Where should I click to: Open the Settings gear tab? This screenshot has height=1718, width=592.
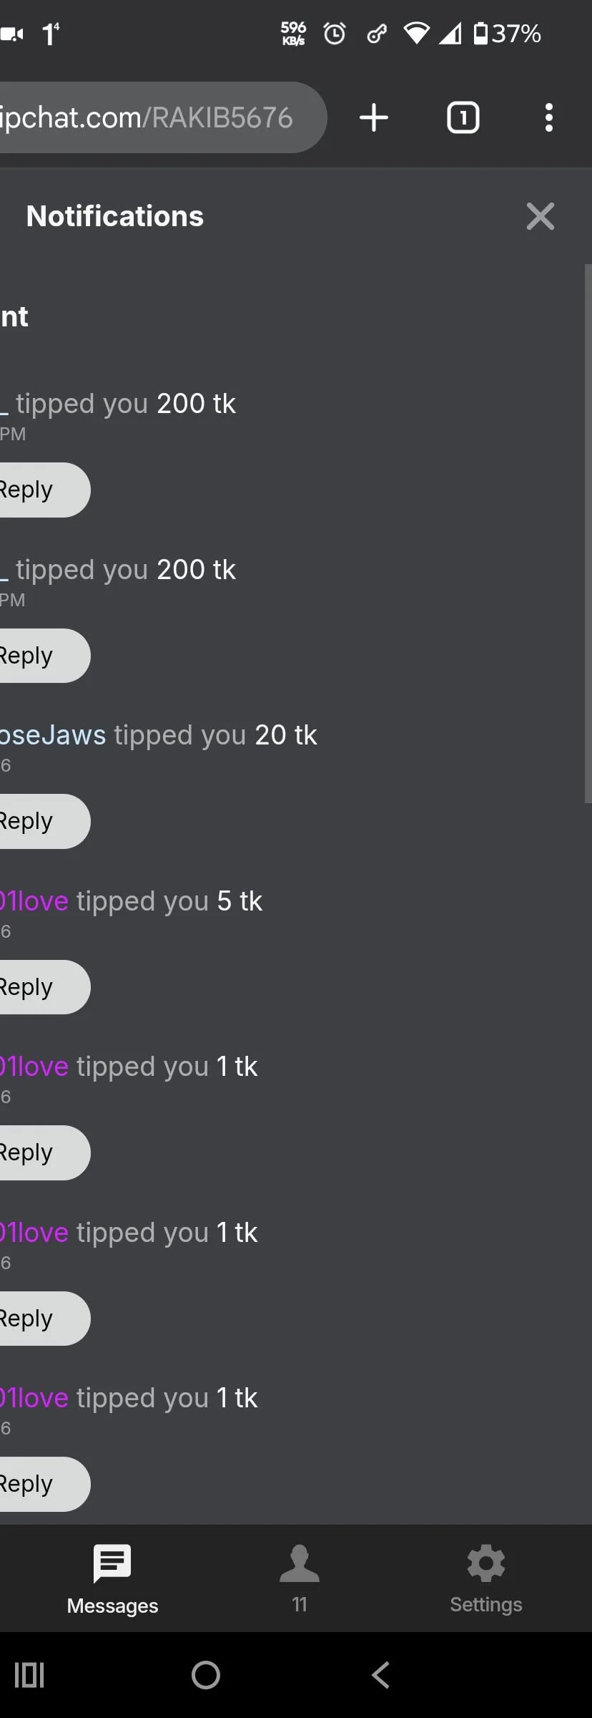[486, 1579]
